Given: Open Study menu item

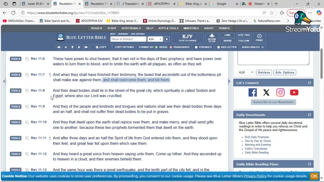Looking at the screenshot, I should pyautogui.click(x=112, y=28).
